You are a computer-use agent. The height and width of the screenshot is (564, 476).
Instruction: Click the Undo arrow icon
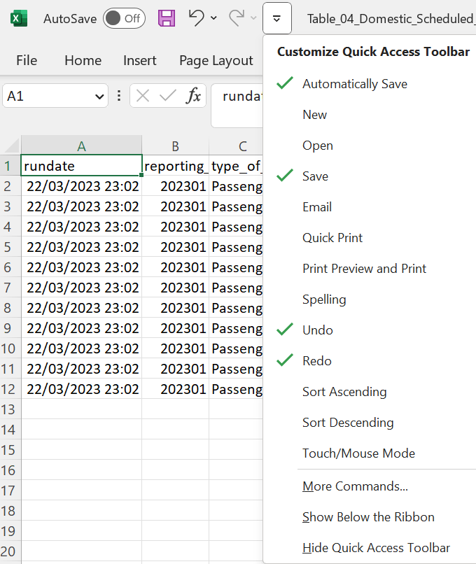[x=197, y=18]
